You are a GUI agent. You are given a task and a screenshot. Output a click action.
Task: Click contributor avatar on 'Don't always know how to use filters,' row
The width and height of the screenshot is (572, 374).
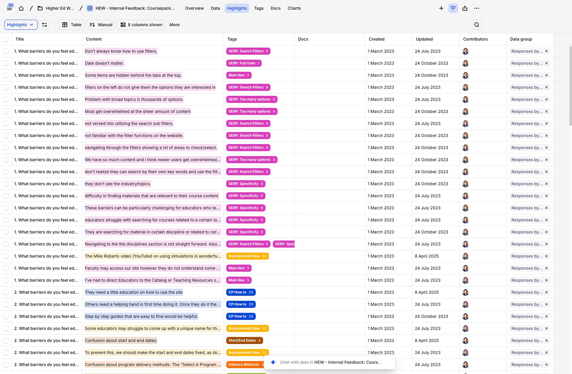465,51
